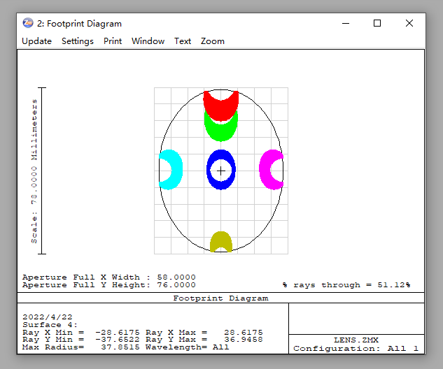Click the date '2022/4/22' text
Screen dimensions: 443x369
pos(48,317)
